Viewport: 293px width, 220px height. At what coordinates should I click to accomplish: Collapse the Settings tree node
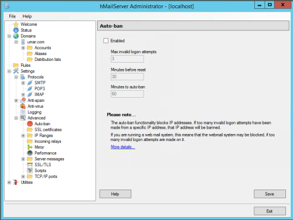point(9,71)
